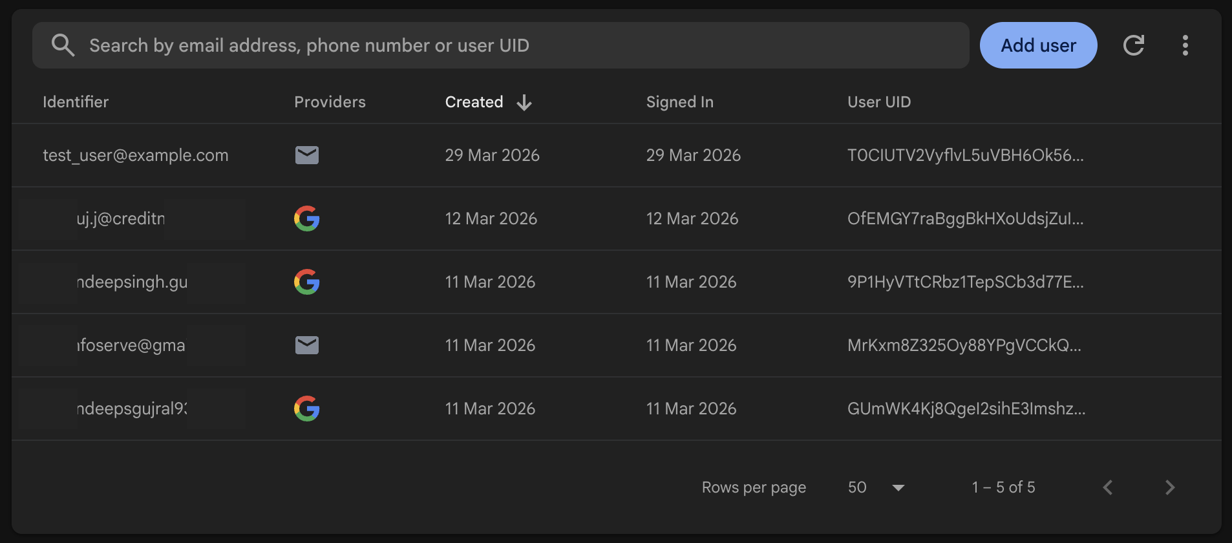
Task: Click the Add user button
Action: pyautogui.click(x=1038, y=45)
